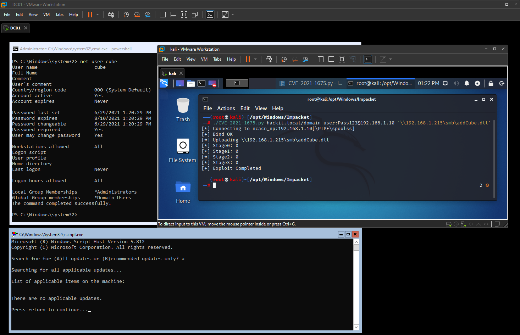This screenshot has width=520, height=335.
Task: Click the stretch guest icon in the kali toolbar
Action: click(383, 59)
